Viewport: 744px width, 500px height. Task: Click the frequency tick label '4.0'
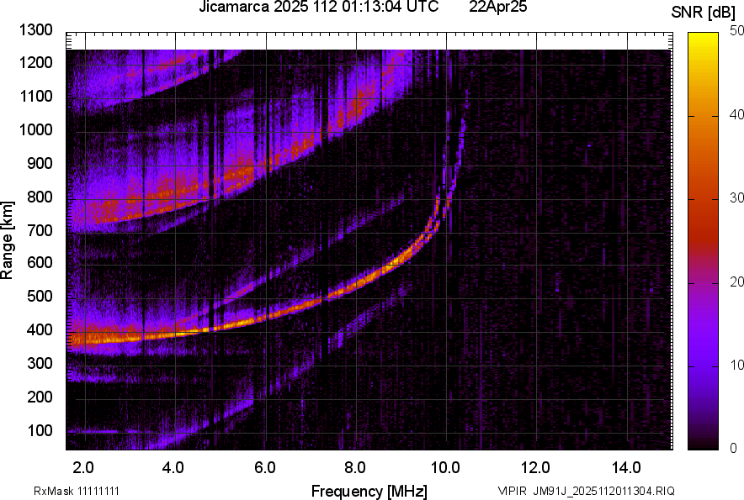pyautogui.click(x=173, y=468)
